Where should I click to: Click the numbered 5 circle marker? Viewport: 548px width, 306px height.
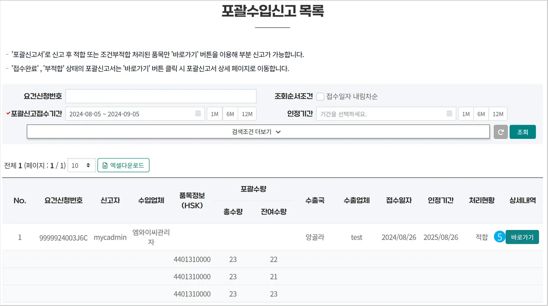click(499, 237)
